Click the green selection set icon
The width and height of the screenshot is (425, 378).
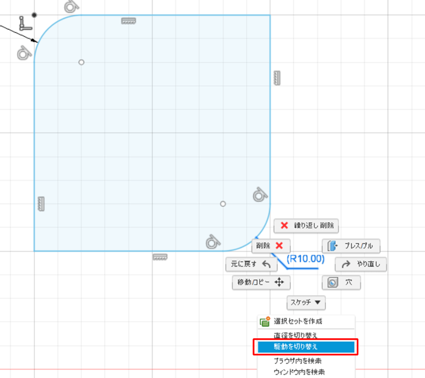click(265, 322)
